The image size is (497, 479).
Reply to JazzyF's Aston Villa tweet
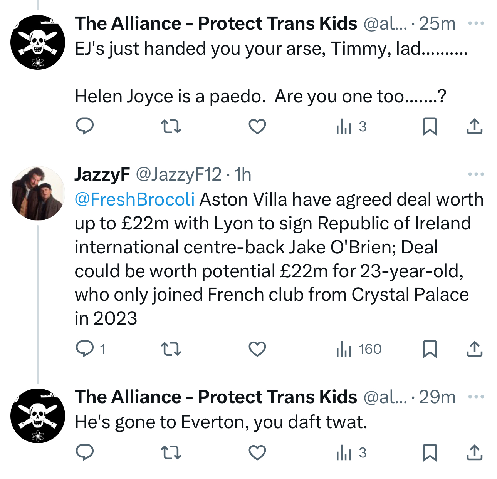(85, 349)
